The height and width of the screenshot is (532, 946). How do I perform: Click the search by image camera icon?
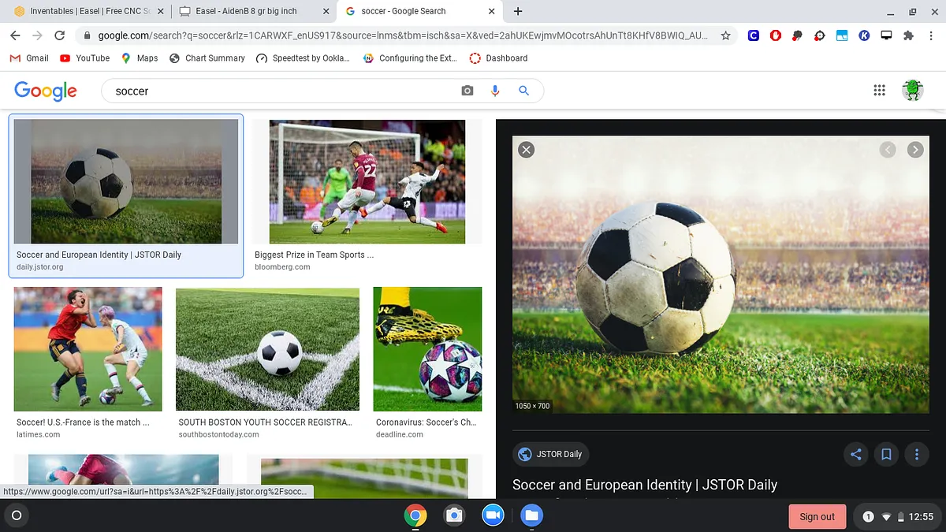coord(467,91)
